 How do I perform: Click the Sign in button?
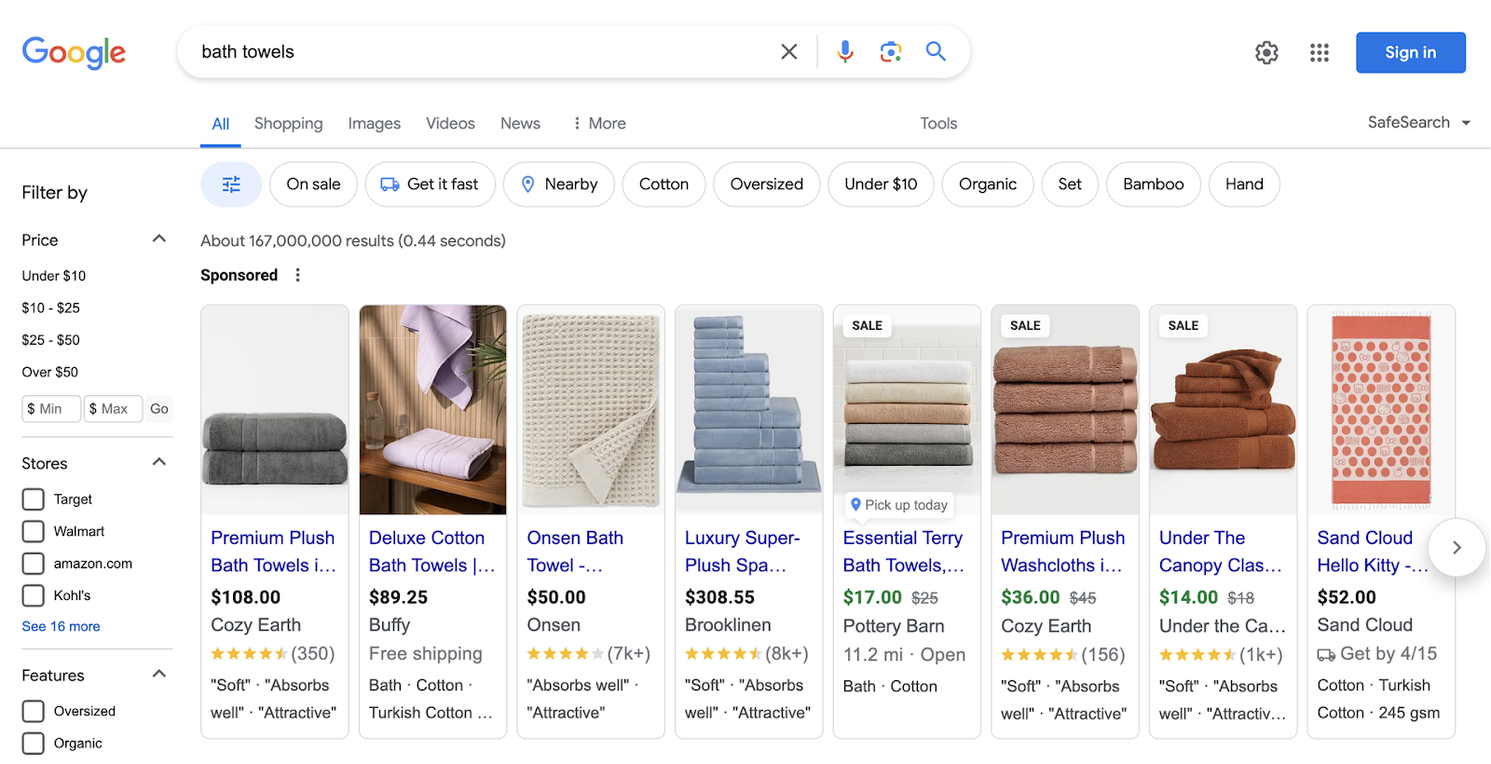(x=1410, y=53)
